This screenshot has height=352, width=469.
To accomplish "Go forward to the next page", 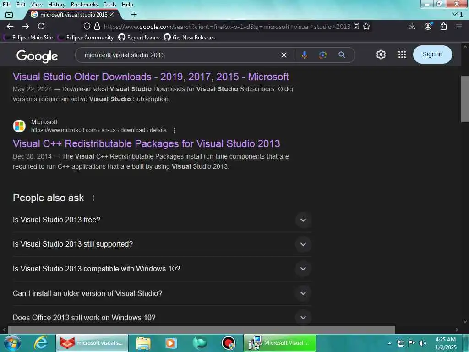I will click(x=26, y=26).
